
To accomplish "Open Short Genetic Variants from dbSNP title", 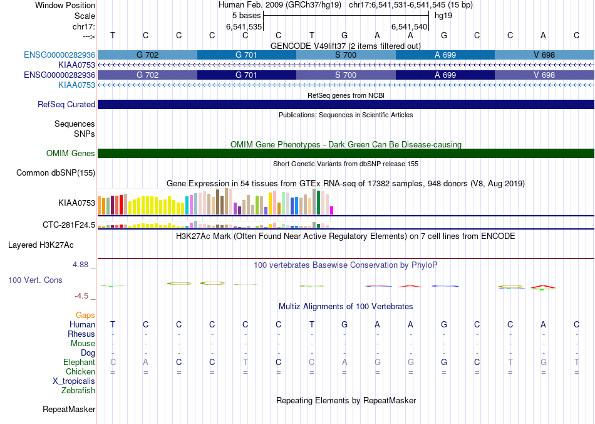I will click(x=346, y=164).
